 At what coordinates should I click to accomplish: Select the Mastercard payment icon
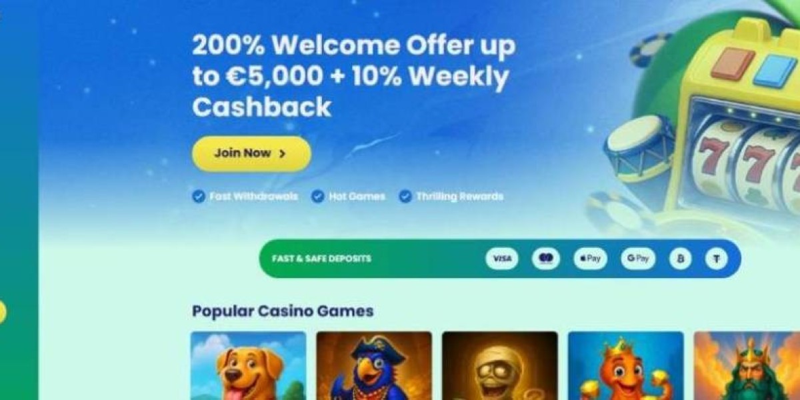[x=546, y=259]
